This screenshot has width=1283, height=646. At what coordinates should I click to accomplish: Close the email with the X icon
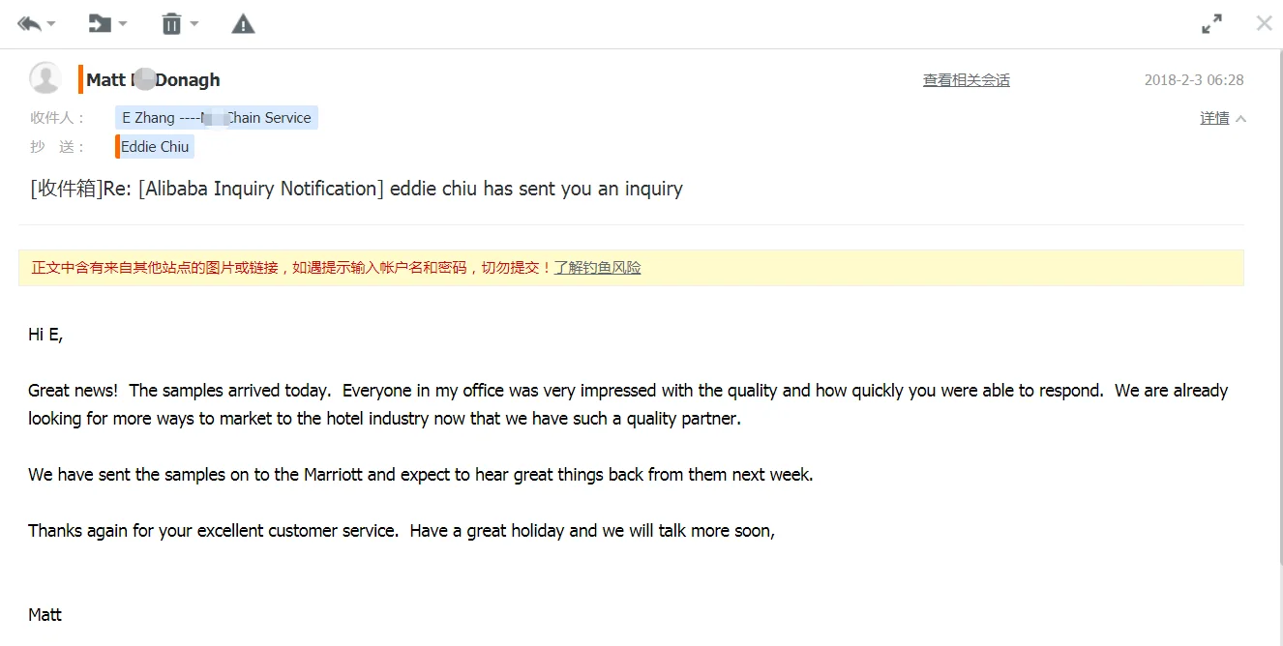(1264, 23)
